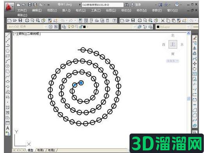
Task: Click the Cut scissors icon
Action: 163,21
